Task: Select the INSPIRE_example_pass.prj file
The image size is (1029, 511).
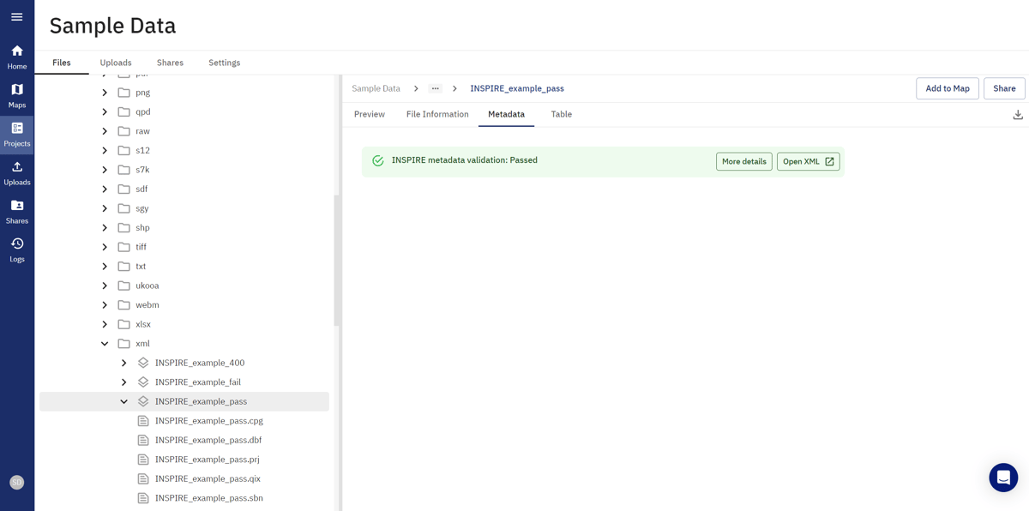Action: 207,460
